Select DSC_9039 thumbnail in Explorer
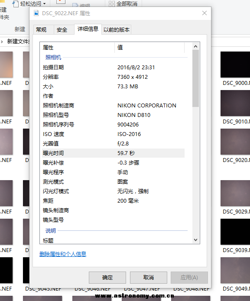This screenshot has height=301, width=250. point(235,232)
